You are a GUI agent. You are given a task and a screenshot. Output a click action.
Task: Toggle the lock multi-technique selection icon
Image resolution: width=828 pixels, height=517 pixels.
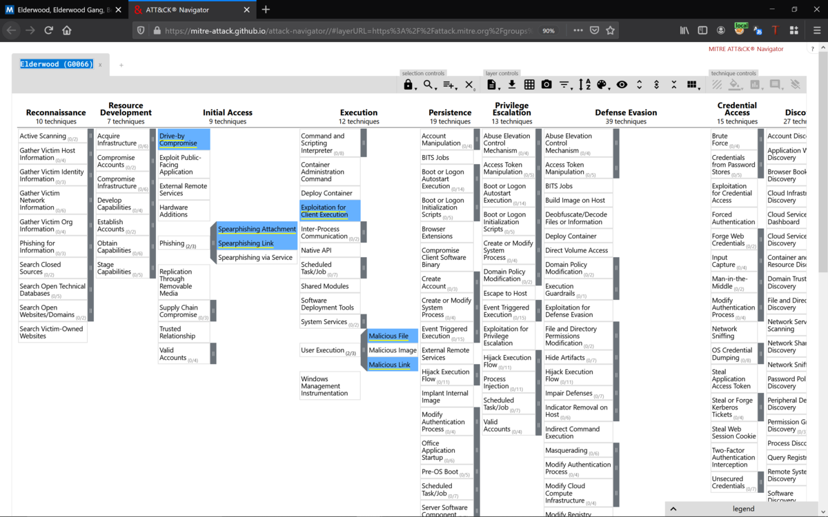[x=408, y=85]
